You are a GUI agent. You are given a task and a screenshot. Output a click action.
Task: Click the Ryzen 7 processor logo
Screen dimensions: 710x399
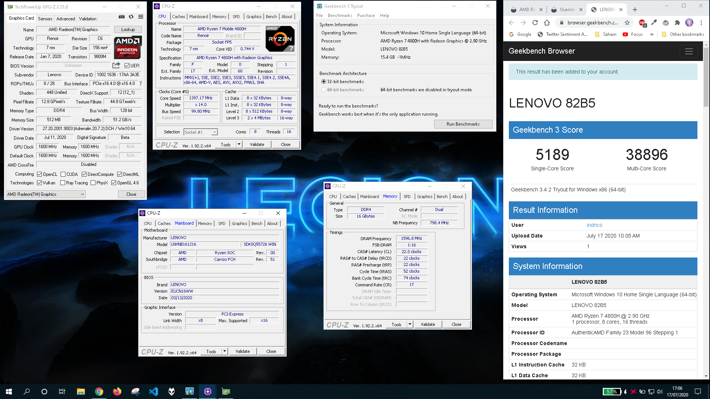[280, 39]
